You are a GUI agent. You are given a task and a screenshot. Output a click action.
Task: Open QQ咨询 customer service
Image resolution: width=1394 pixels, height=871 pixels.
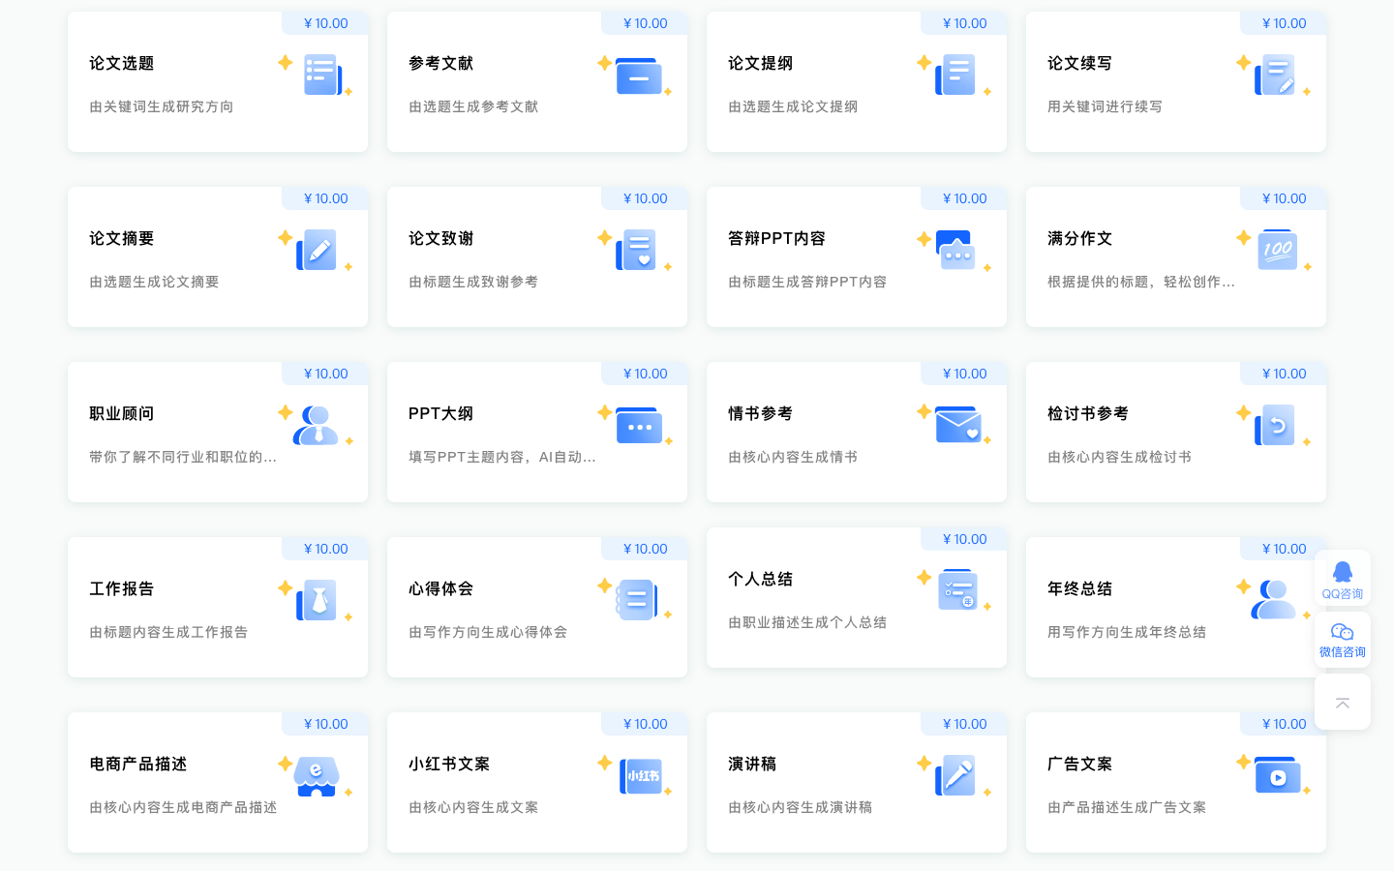pyautogui.click(x=1342, y=580)
